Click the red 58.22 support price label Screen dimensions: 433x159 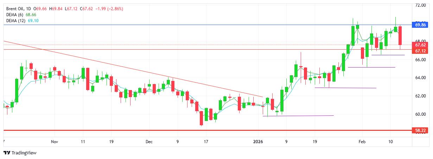pyautogui.click(x=421, y=130)
